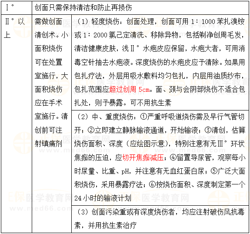Image resolution: width=250 pixels, height=234 pixels.
Task: Click circled number ④ 留置导尿管
Action: pos(173,157)
